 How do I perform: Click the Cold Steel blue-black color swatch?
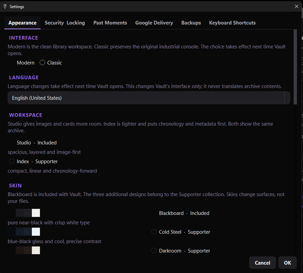pyautogui.click(x=24, y=232)
